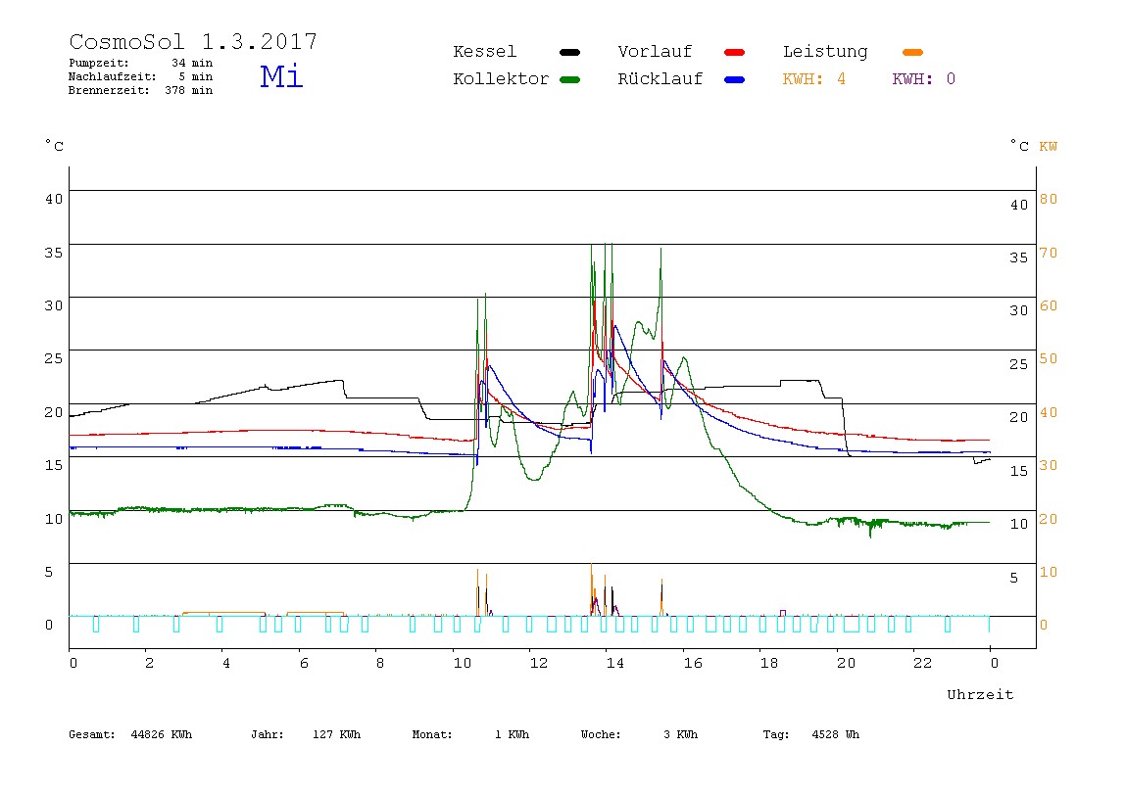Click the Kollektor legend label
1125x795 pixels.
(x=501, y=79)
